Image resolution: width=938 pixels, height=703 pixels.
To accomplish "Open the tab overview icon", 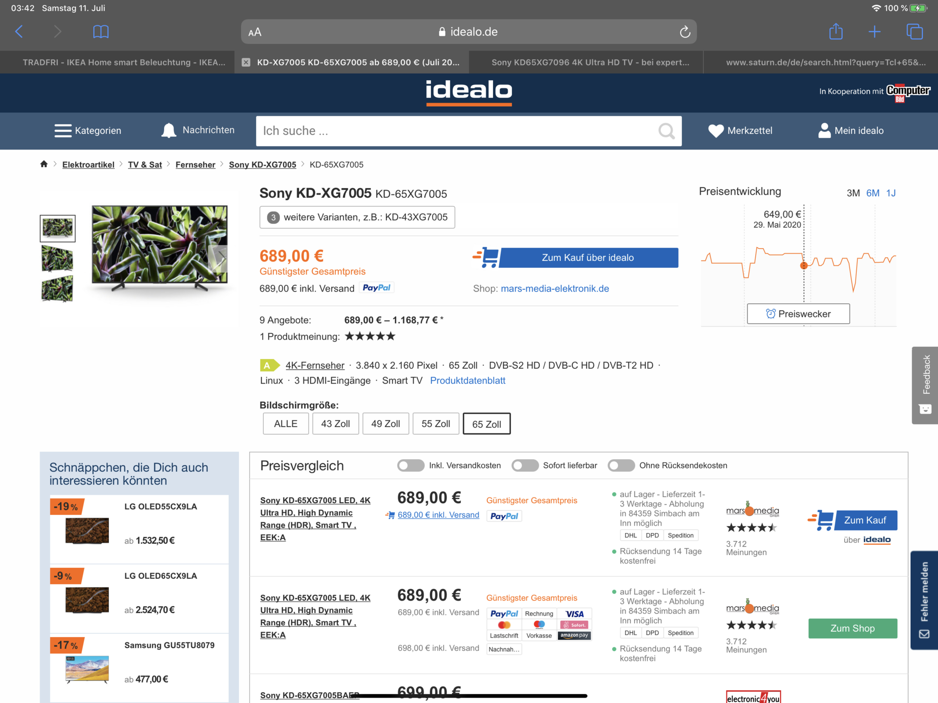I will [x=914, y=32].
